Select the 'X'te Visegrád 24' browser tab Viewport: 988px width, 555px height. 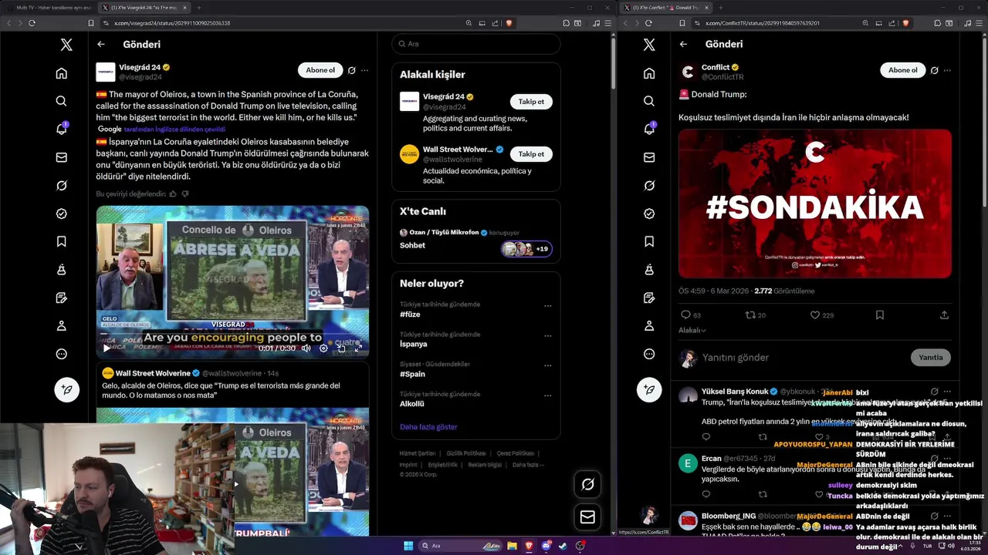[144, 8]
